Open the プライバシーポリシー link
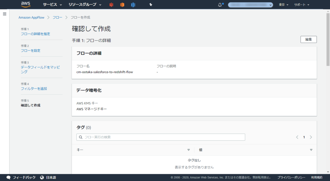Image resolution: width=330 pixels, height=181 pixels. click(291, 178)
